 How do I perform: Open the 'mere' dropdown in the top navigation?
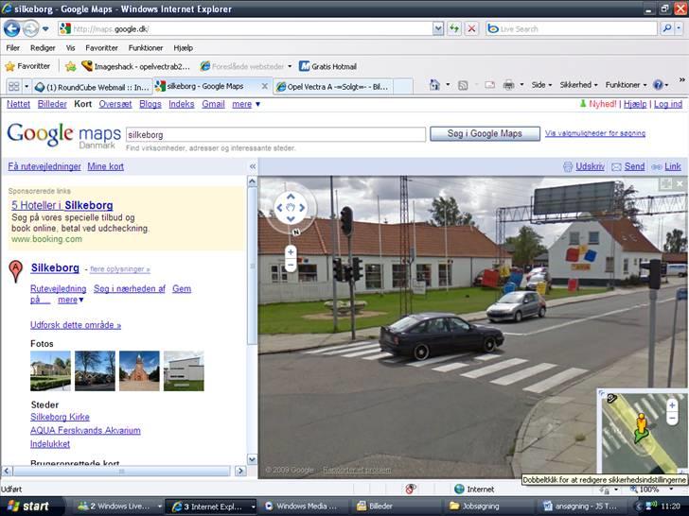click(246, 104)
